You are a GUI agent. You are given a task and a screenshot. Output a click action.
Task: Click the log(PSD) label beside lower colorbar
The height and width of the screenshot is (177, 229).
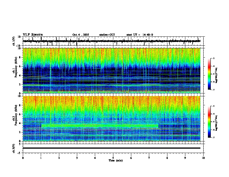click(x=217, y=123)
